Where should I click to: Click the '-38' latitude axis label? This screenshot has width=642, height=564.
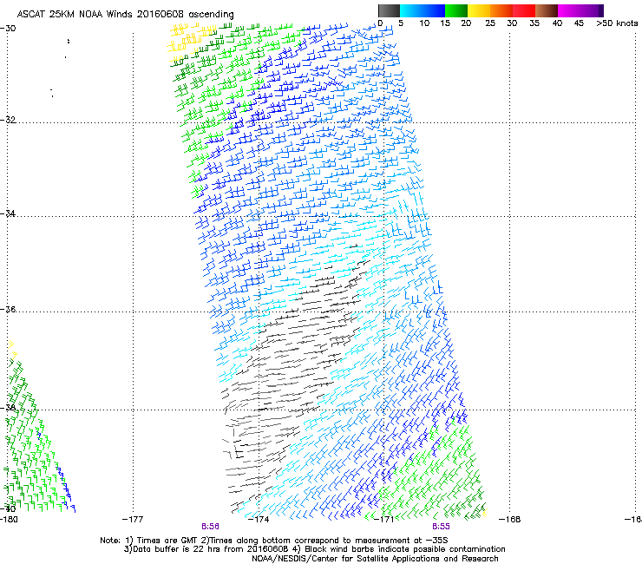pyautogui.click(x=8, y=408)
